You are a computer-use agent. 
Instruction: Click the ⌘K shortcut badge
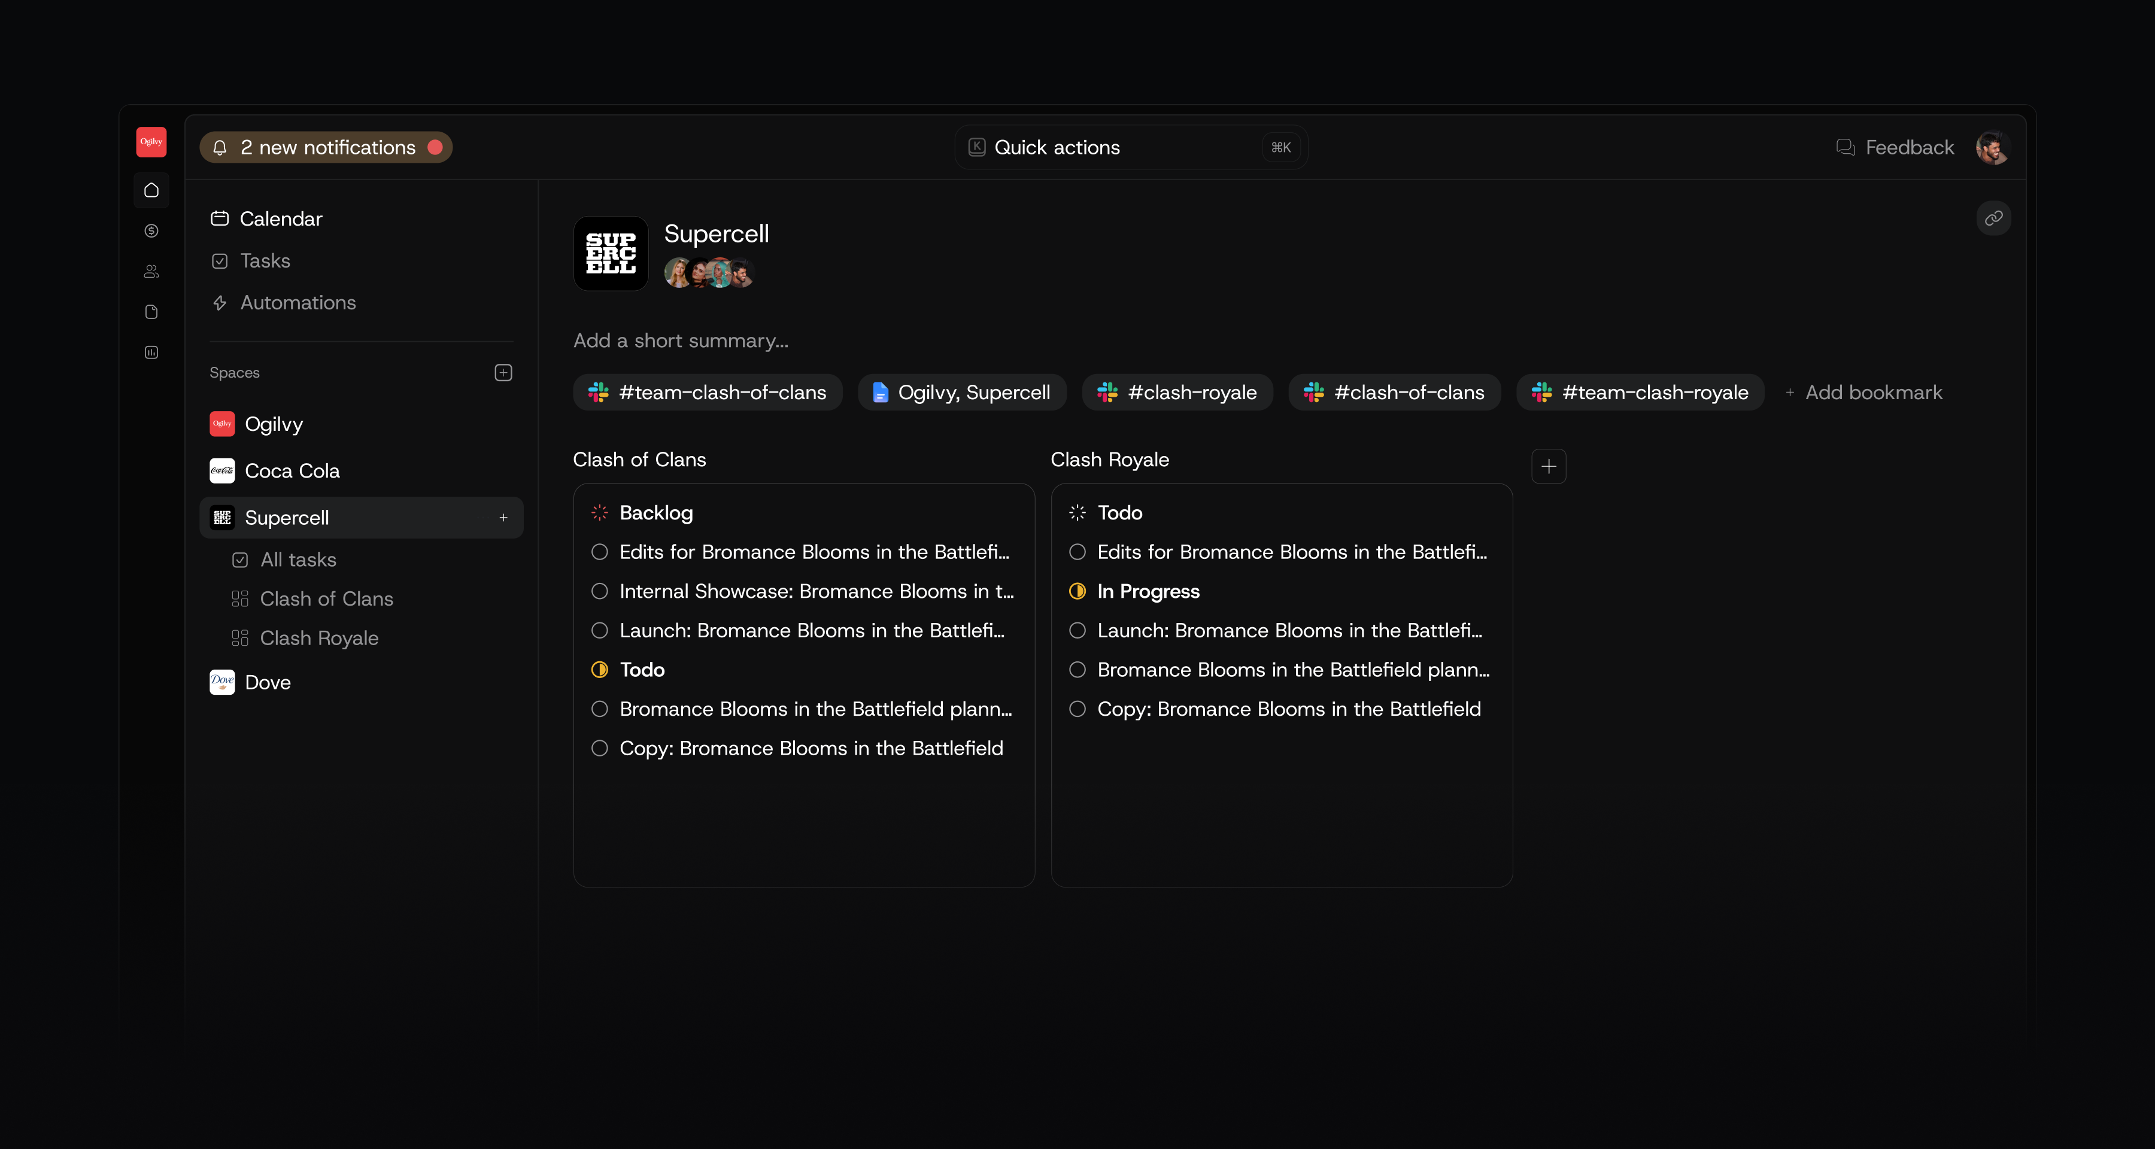pyautogui.click(x=1281, y=148)
